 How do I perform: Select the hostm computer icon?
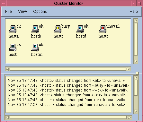(x=35, y=48)
